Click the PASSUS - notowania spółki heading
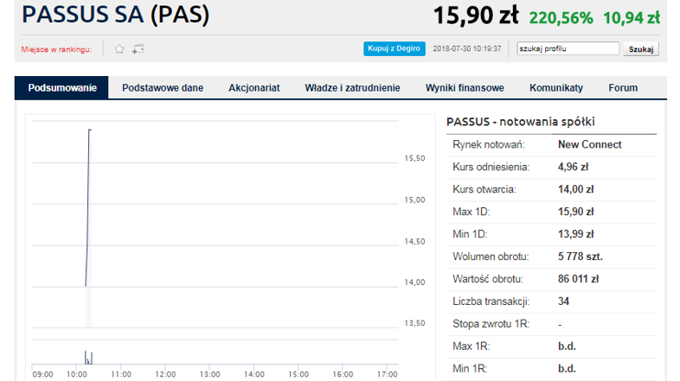 [521, 122]
